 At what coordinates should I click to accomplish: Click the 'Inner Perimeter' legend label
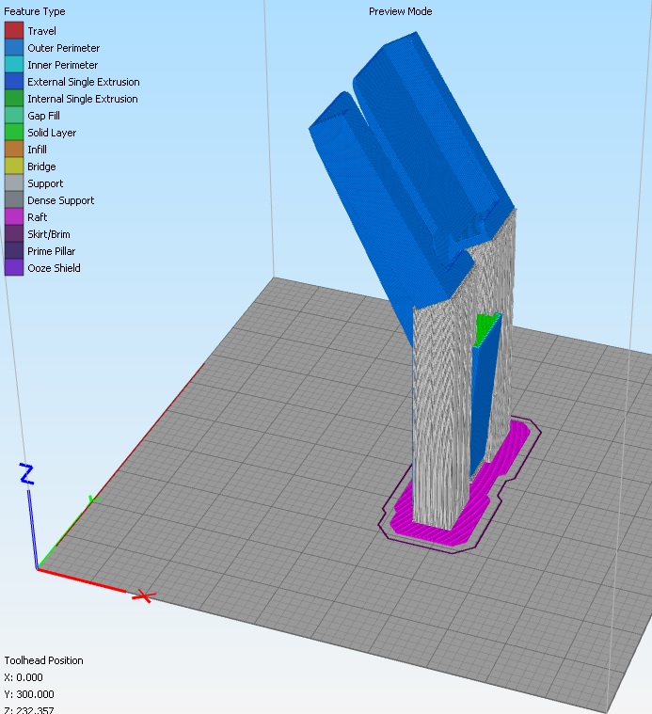(x=62, y=65)
